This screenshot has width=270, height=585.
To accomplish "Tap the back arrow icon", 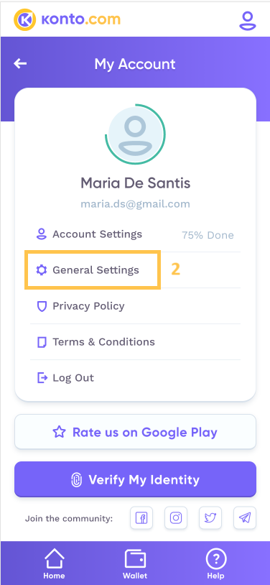I will pyautogui.click(x=20, y=64).
